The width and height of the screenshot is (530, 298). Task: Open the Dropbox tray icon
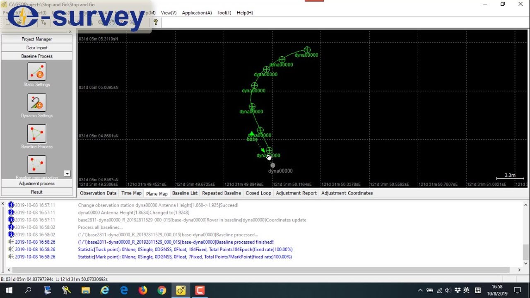[458, 290]
